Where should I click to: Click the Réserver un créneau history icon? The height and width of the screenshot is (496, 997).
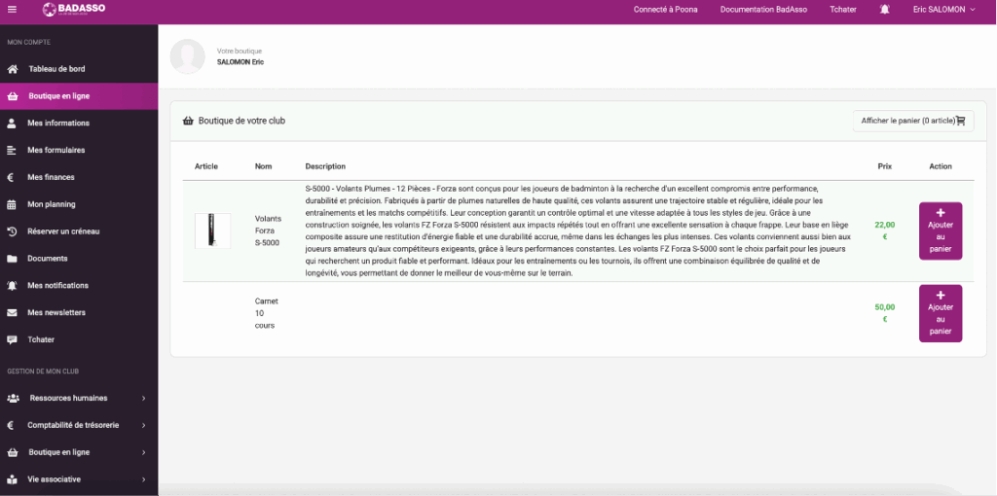(x=12, y=231)
